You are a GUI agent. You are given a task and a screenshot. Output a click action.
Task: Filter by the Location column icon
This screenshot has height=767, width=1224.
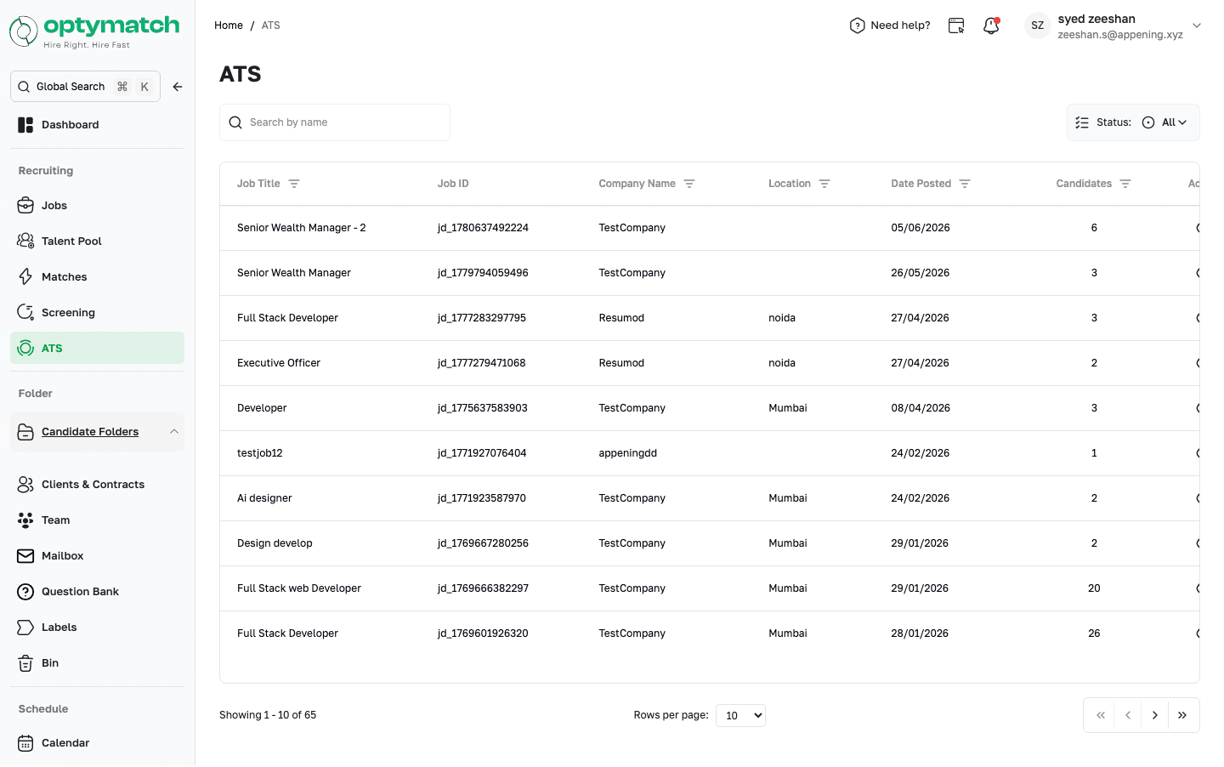824,184
